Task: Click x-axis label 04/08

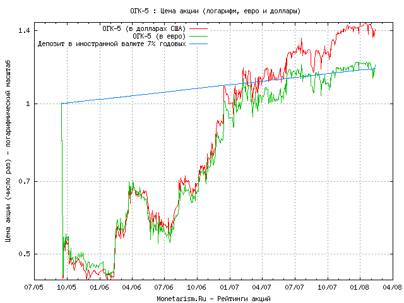Action: (x=393, y=287)
